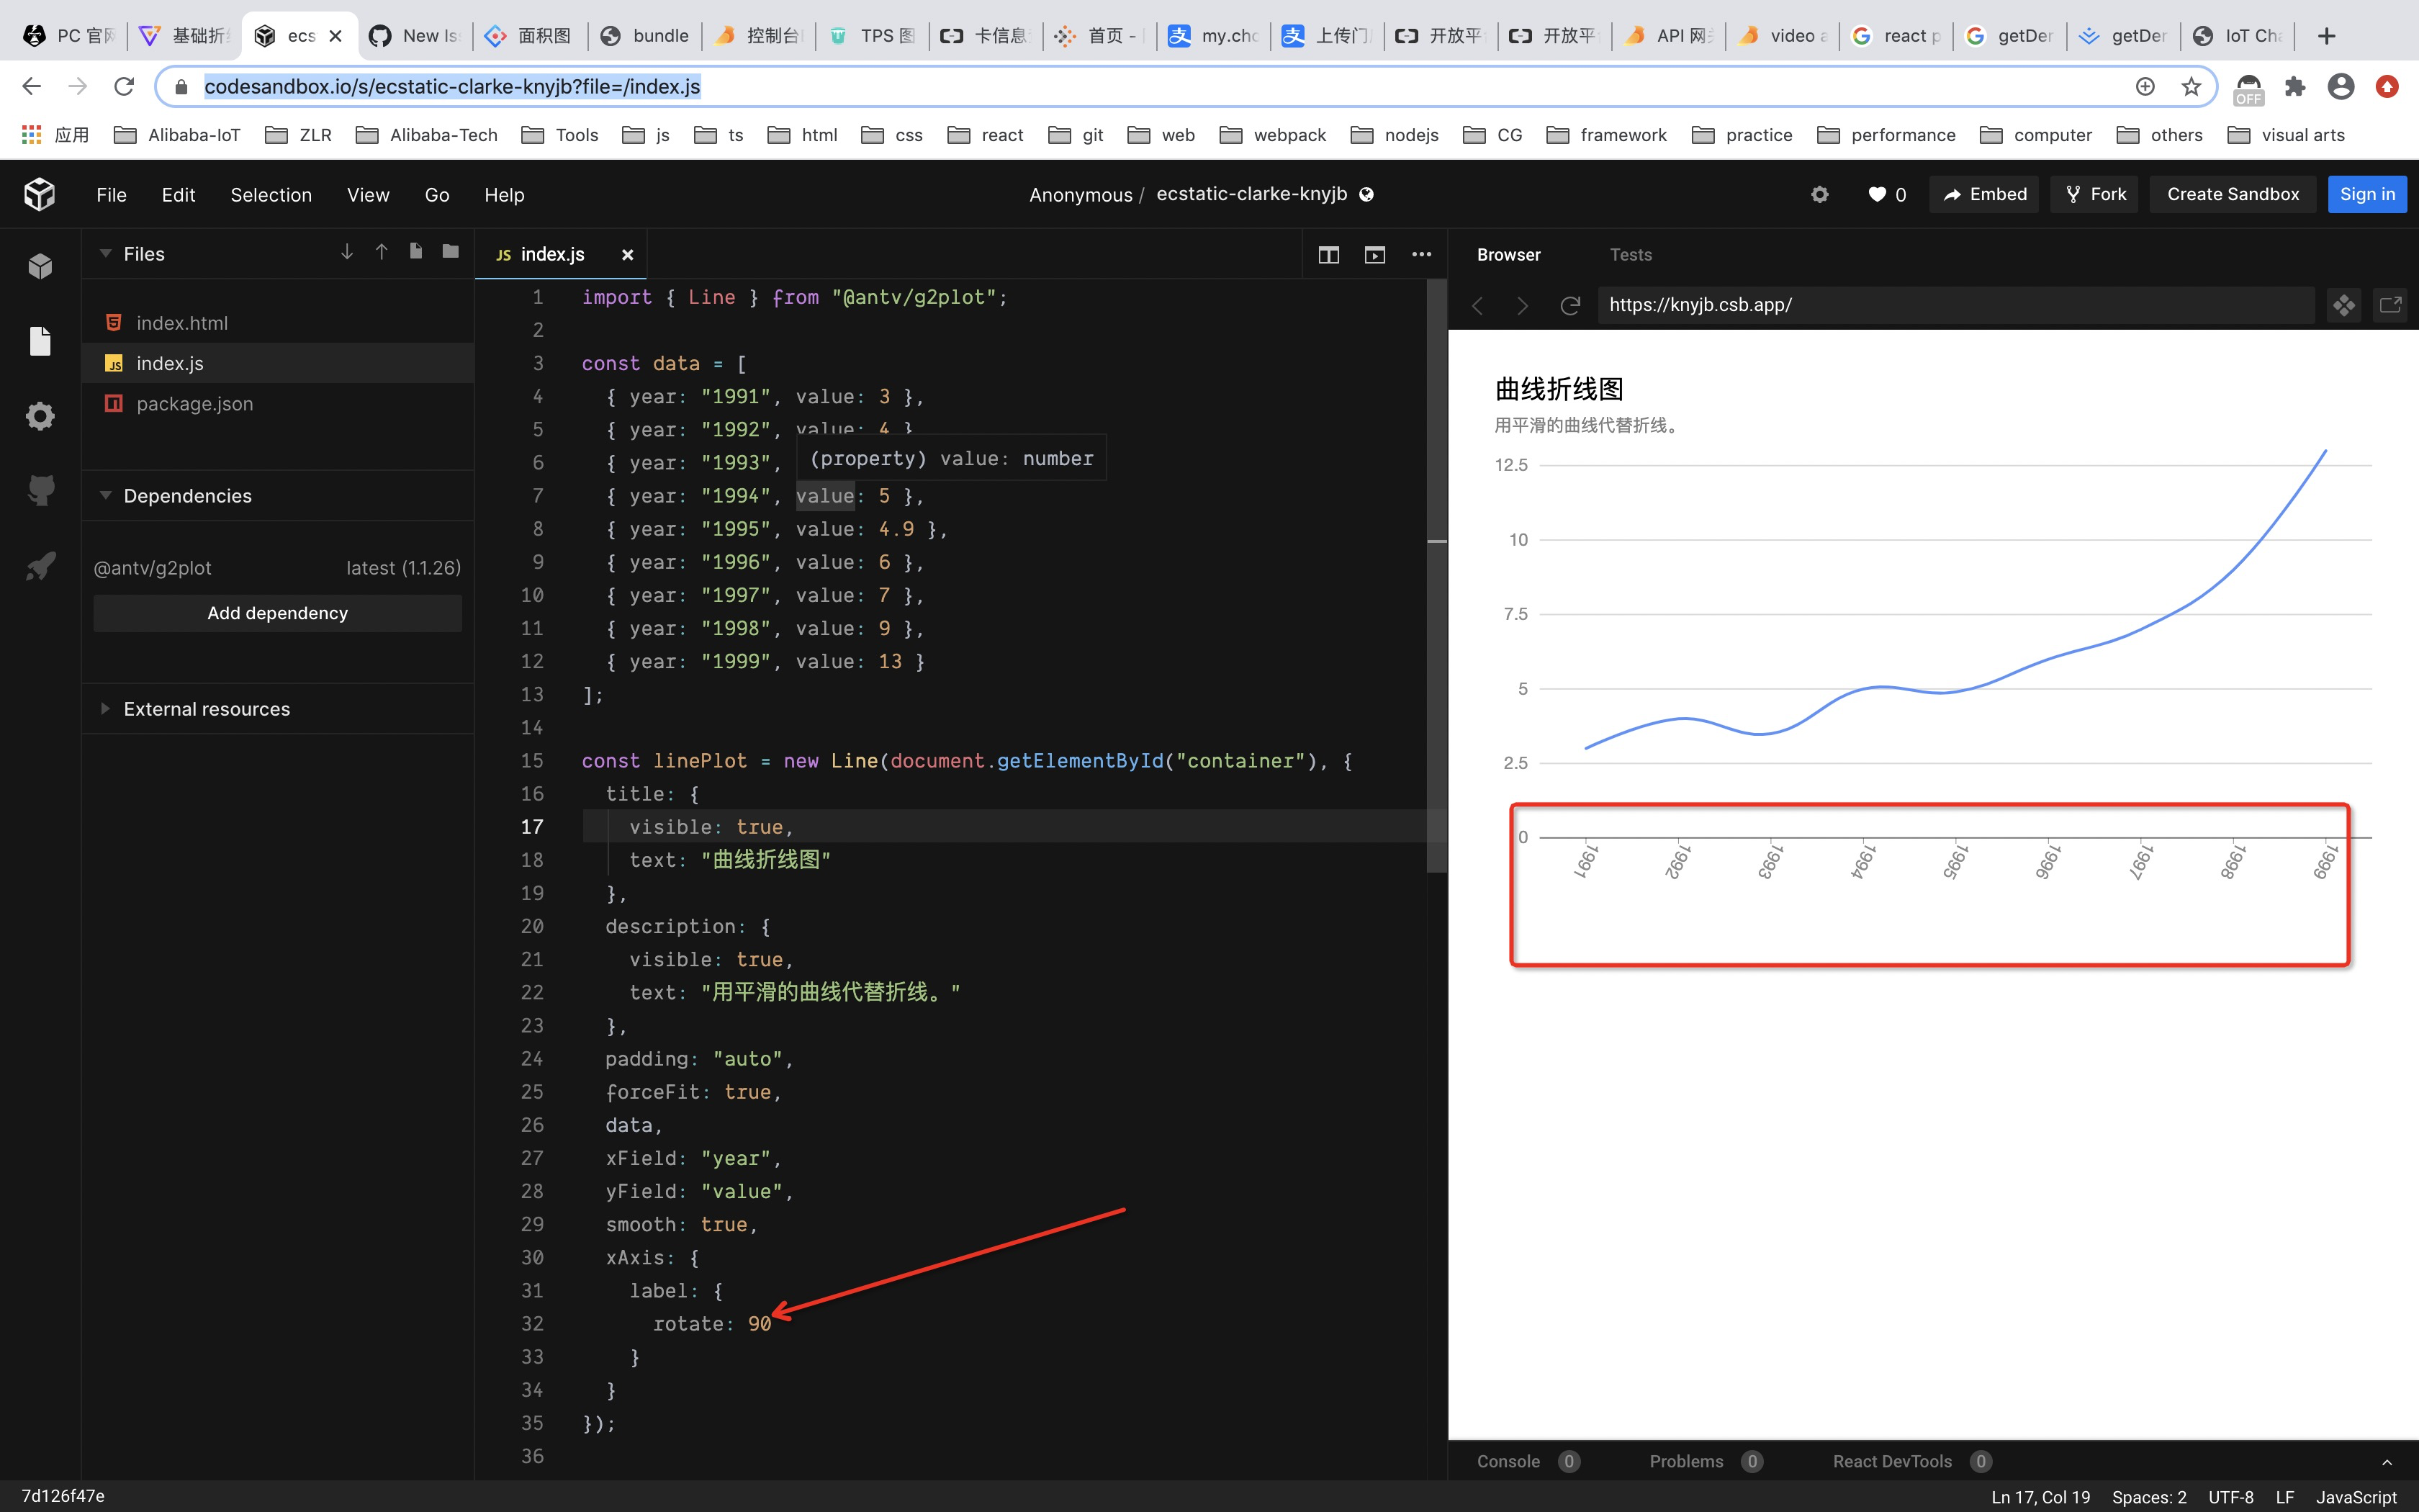Click the new folder icon in Files header
Image resolution: width=2419 pixels, height=1512 pixels.
click(x=451, y=252)
